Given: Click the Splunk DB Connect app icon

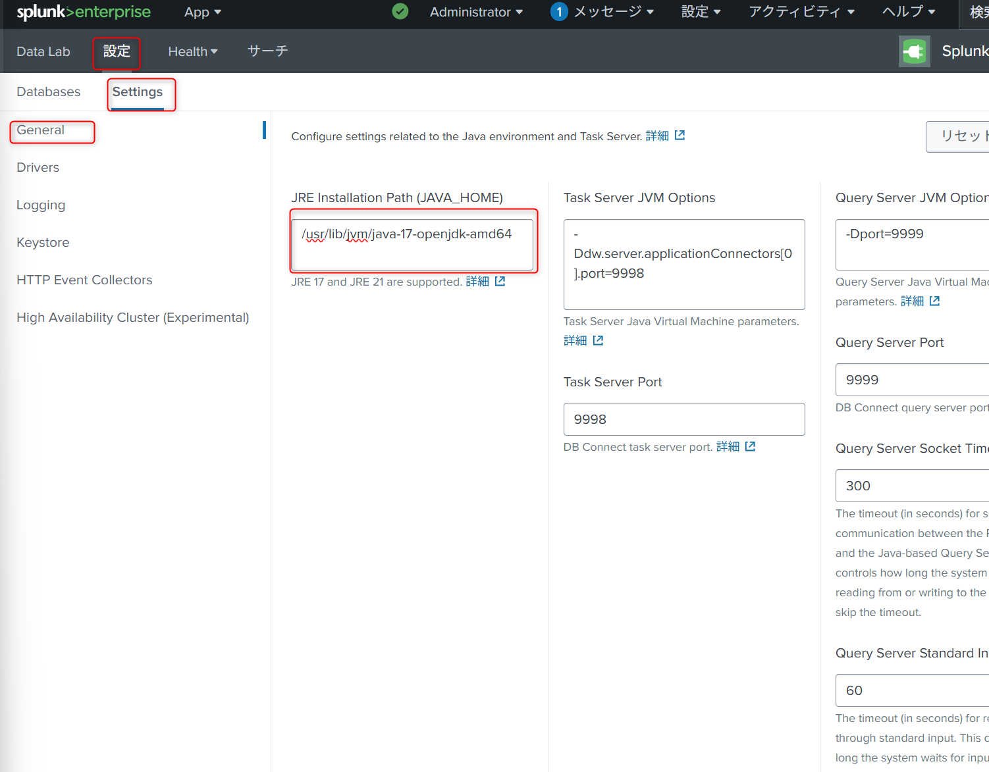Looking at the screenshot, I should [x=915, y=51].
